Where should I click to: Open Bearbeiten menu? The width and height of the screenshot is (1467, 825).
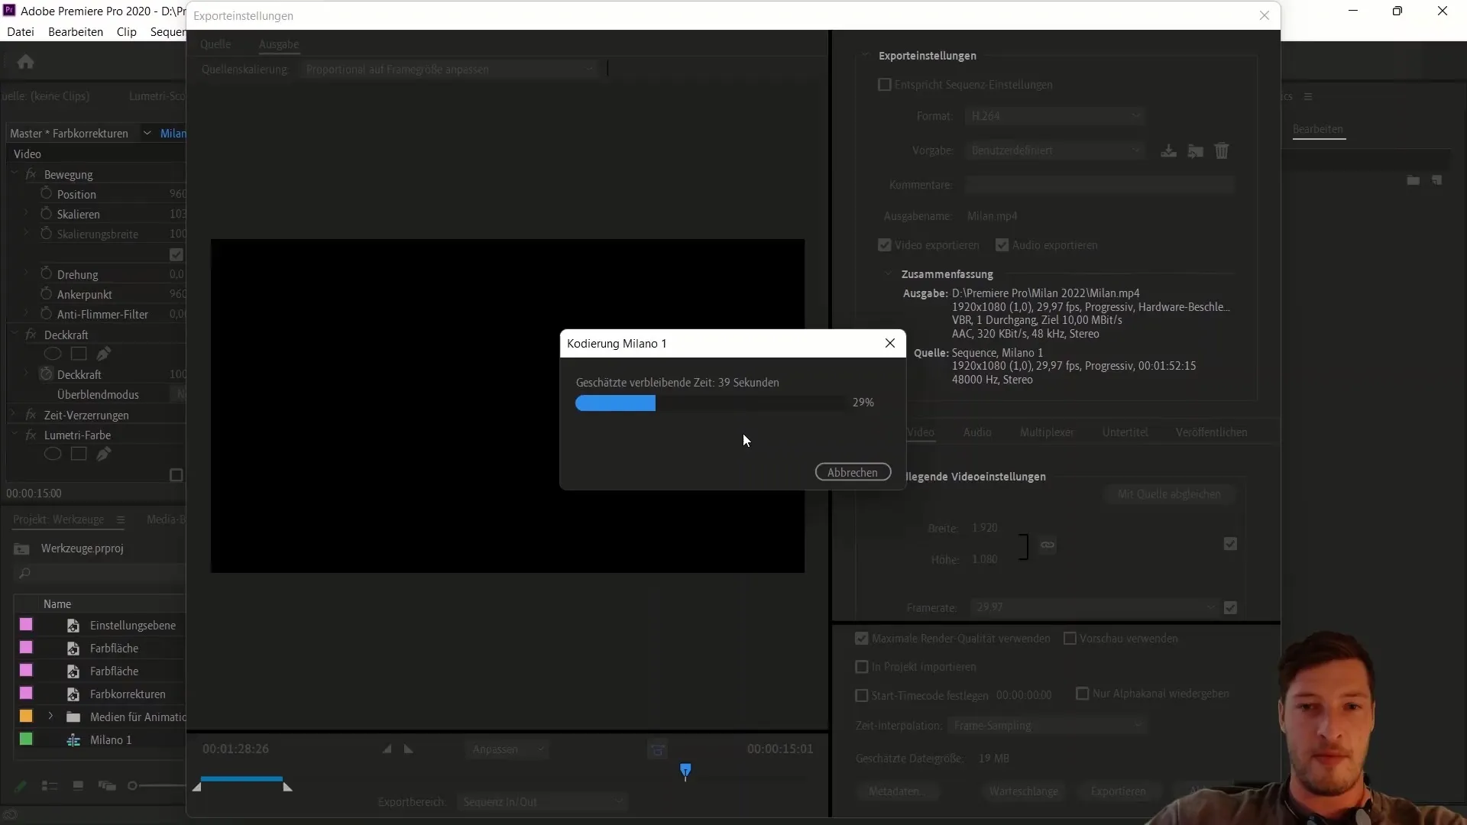[76, 32]
